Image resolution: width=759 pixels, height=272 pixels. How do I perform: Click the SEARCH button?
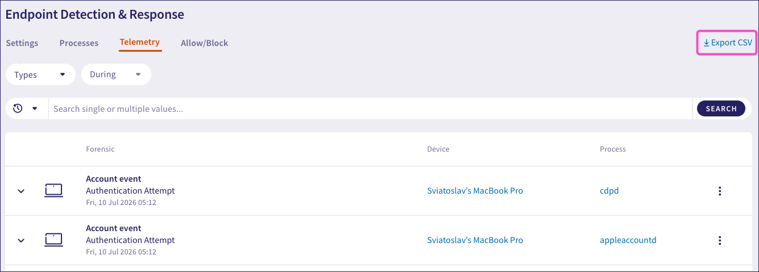click(x=721, y=108)
